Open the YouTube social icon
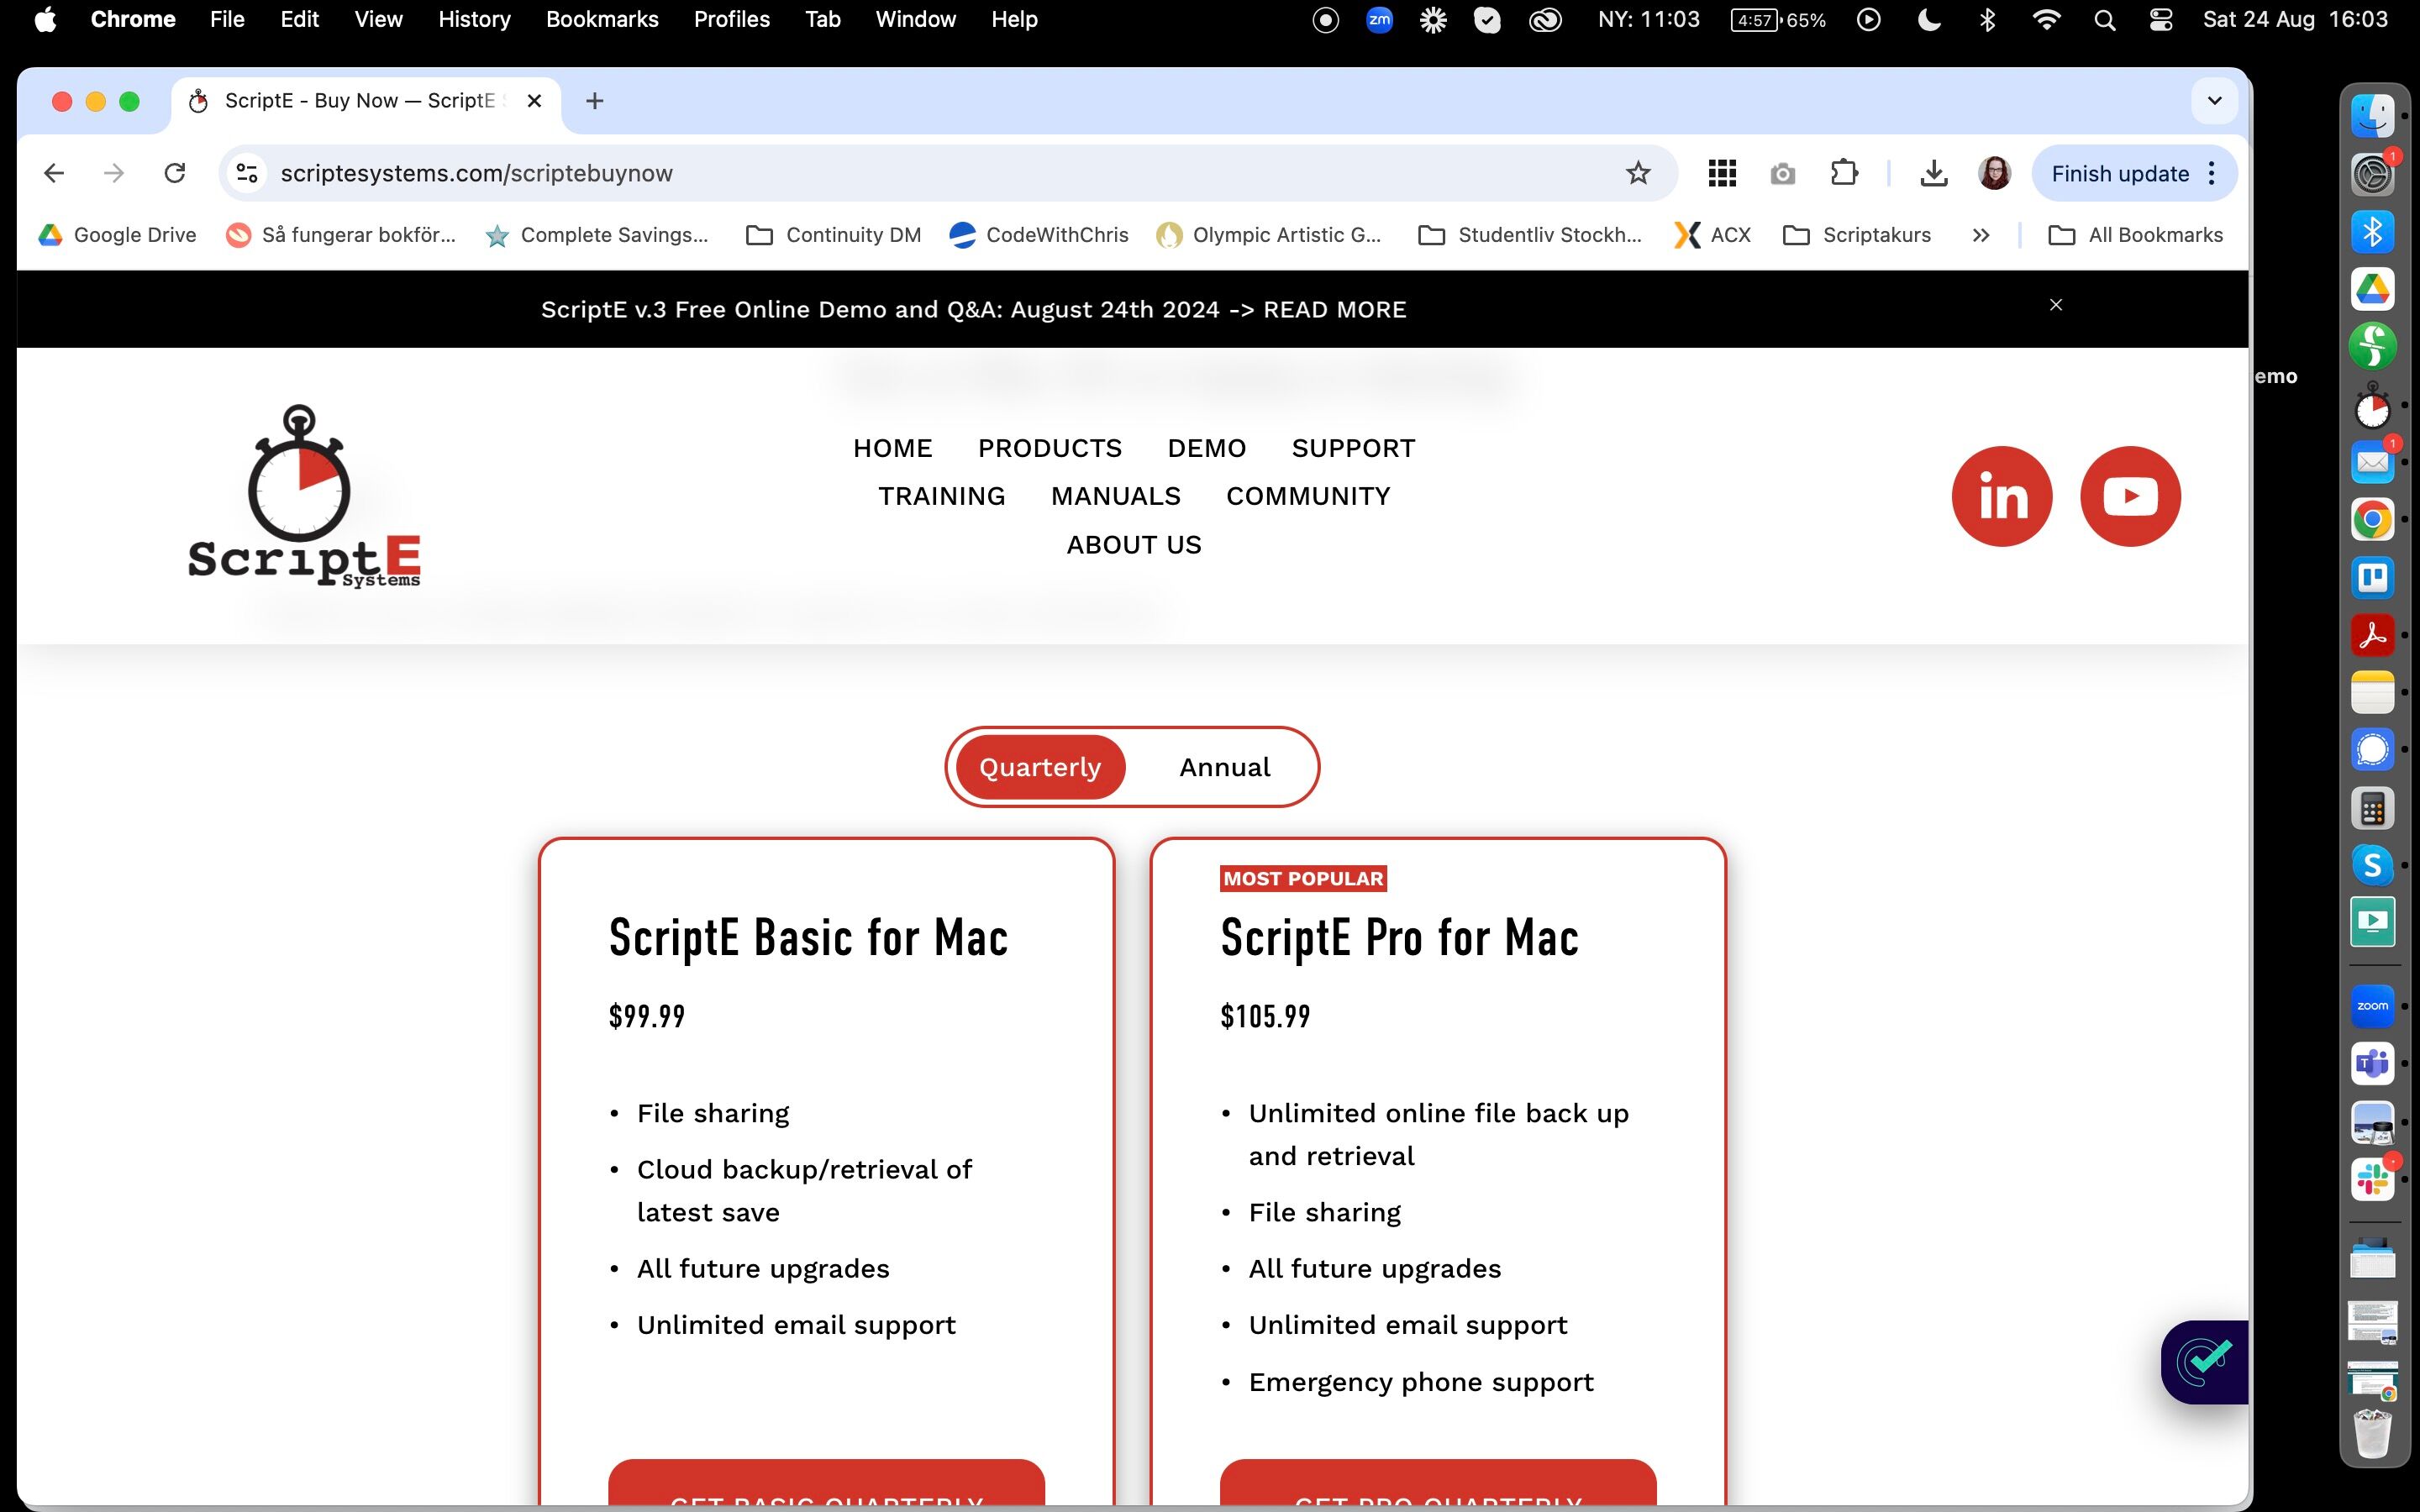Image resolution: width=2420 pixels, height=1512 pixels. (x=2130, y=496)
